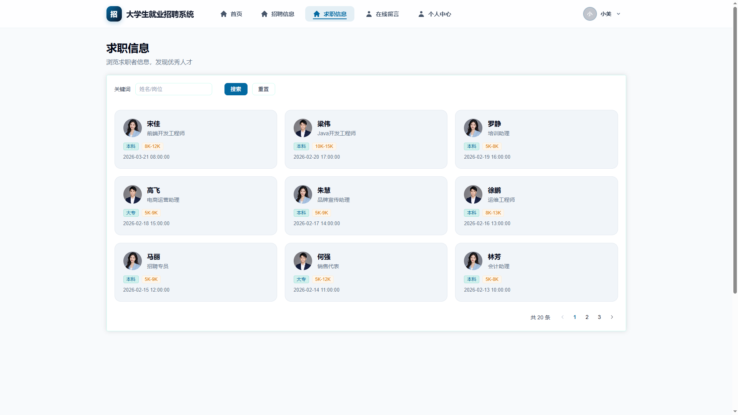Click the previous page left chevron
The image size is (738, 415).
pos(562,317)
